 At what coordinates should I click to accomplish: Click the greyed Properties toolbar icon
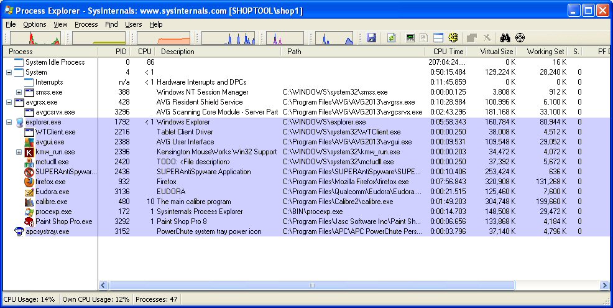pyautogui.click(x=472, y=37)
